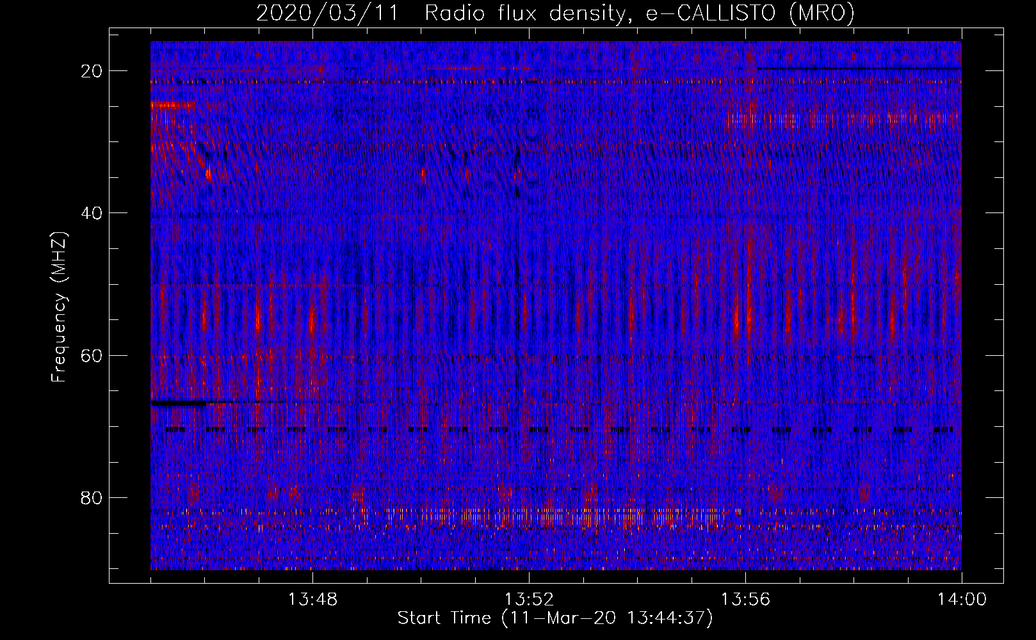Image resolution: width=1036 pixels, height=640 pixels.
Task: Click the 40 frequency tick label
Action: [92, 213]
